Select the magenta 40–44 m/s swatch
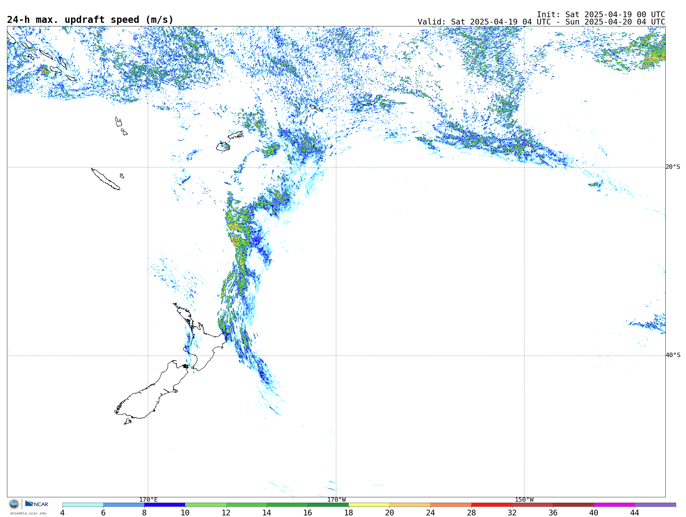 pyautogui.click(x=614, y=505)
